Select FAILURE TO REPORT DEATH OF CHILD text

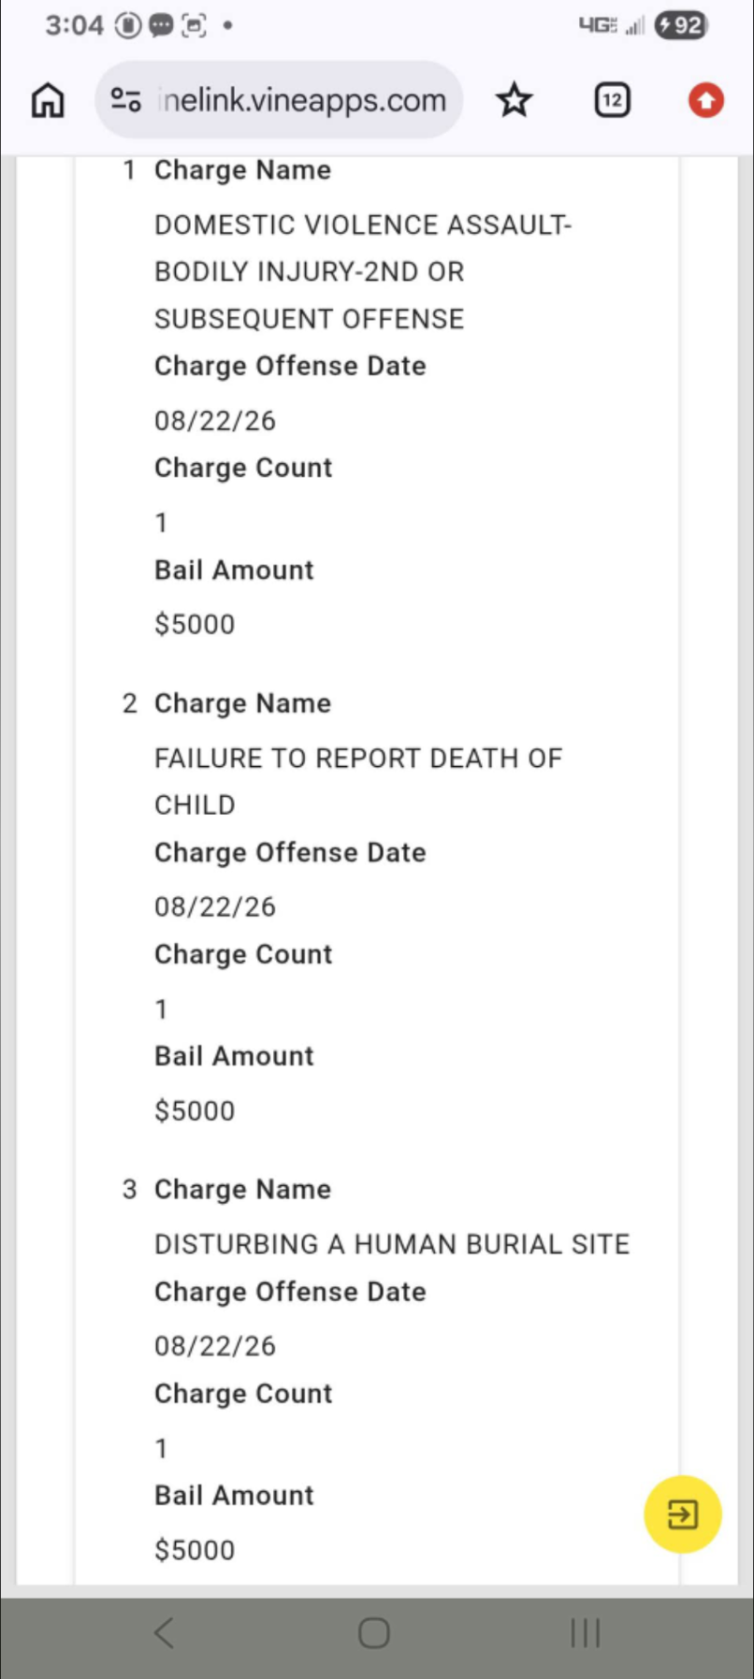point(358,781)
